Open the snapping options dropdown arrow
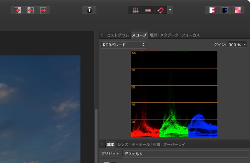Screen dimensions: 250x163 pos(170,10)
